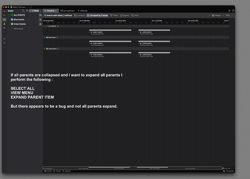Open the 2 fields sort selector
This screenshot has height=179, width=250.
tap(34, 11)
